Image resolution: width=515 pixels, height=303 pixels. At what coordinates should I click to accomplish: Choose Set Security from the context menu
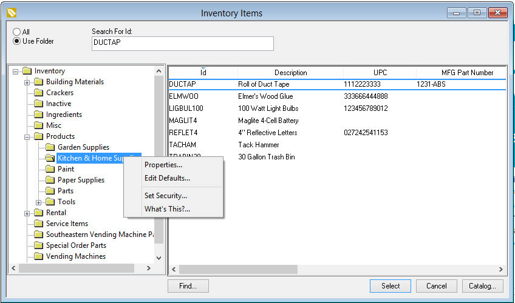[165, 196]
